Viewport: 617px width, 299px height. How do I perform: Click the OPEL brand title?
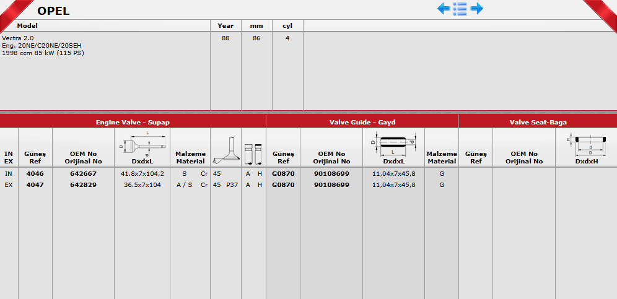coord(53,11)
